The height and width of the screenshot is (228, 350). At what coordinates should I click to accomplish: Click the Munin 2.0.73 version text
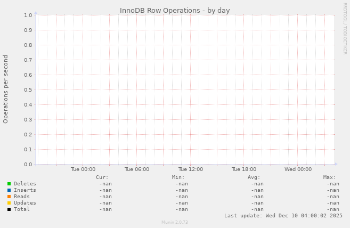175,222
